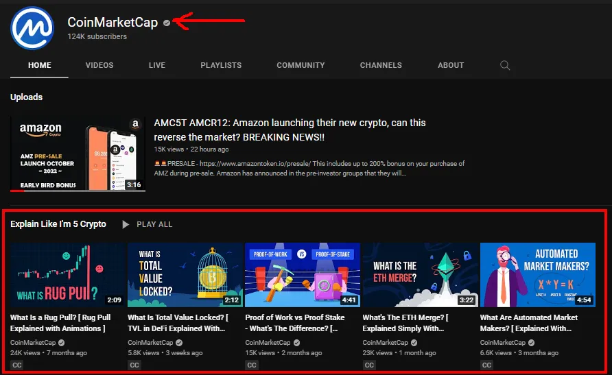Screen dimensions: 612x375
Task: Click CoinMarketCap name under Total Value Locked video
Action: [x=150, y=343]
